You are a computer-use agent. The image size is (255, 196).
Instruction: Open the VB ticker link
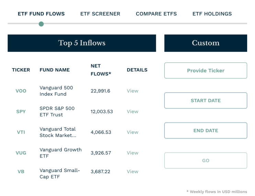pos(21,172)
